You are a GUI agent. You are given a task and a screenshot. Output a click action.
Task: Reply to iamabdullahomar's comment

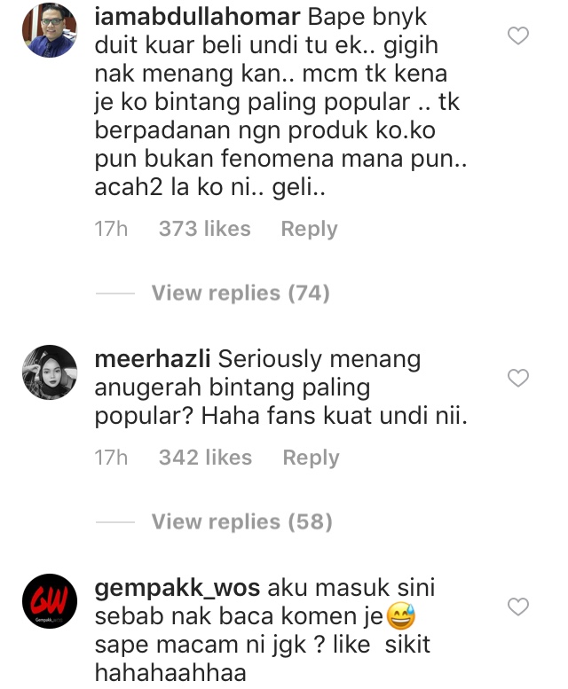[x=309, y=229]
